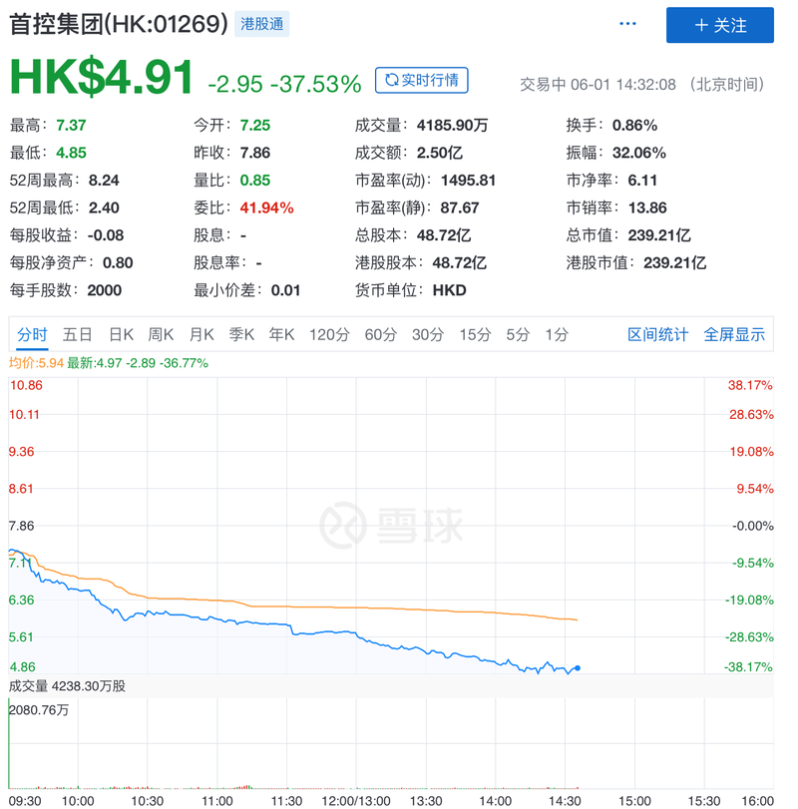This screenshot has width=798, height=809.
Task: Click the 量比 value 0.85
Action: [254, 181]
